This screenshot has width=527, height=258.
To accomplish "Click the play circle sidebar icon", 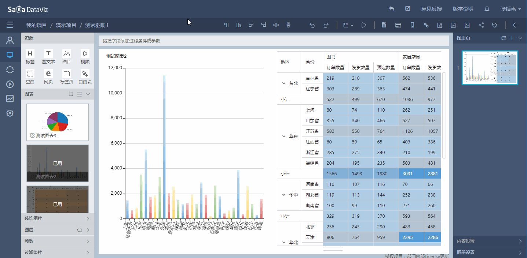I will pyautogui.click(x=10, y=84).
